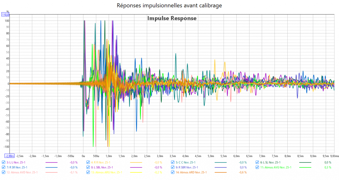
Task: Disable the 14: Atmos ARD trace checkbox
Action: [173, 172]
